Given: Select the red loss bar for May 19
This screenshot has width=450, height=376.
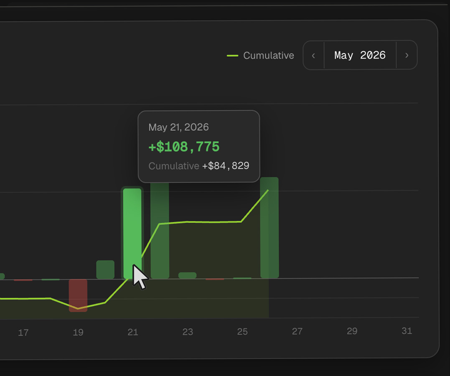Looking at the screenshot, I should point(78,295).
